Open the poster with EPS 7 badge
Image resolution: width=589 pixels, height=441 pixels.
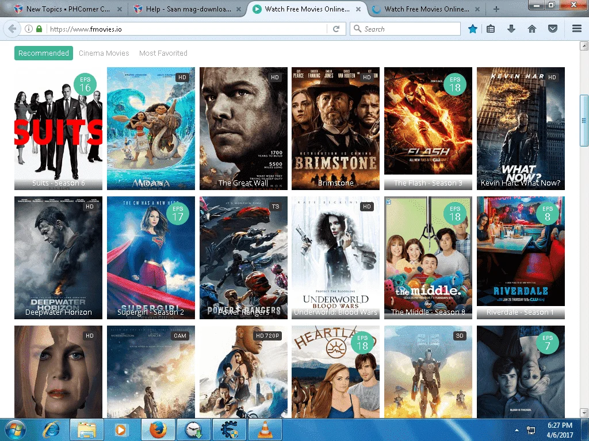(521, 372)
